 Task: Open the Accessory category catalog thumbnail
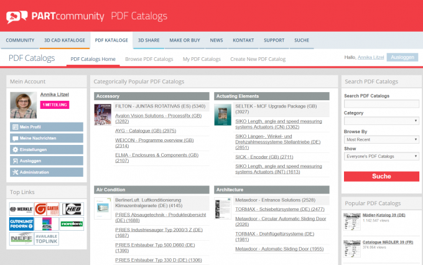103,114
